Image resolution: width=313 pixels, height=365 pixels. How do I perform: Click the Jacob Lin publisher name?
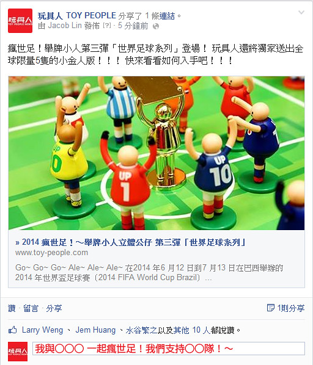pos(65,26)
